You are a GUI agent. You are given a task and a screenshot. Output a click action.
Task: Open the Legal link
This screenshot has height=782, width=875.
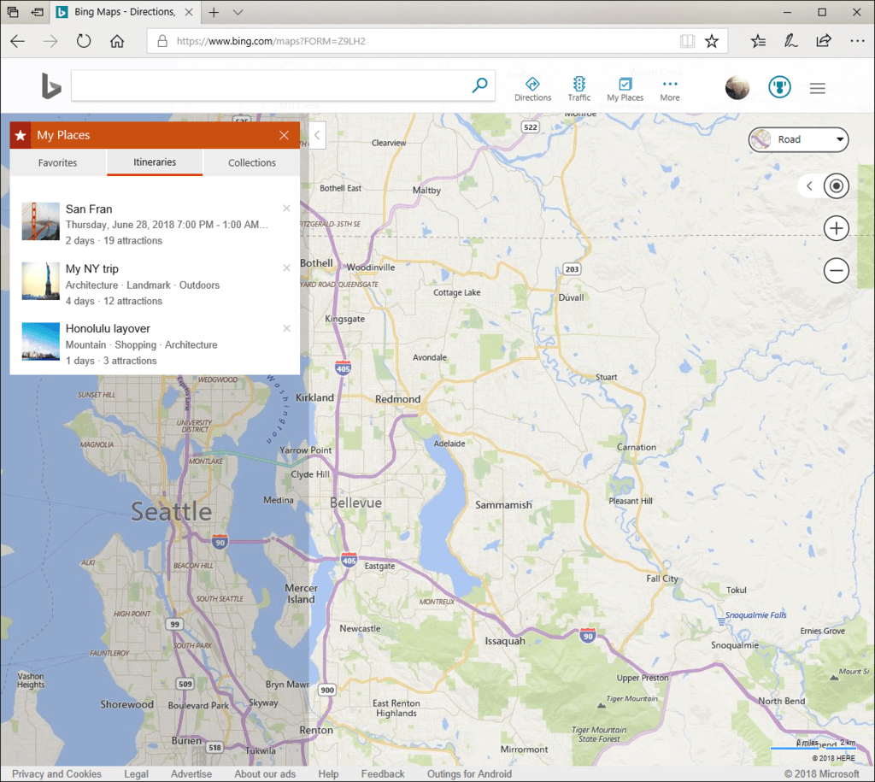click(136, 773)
